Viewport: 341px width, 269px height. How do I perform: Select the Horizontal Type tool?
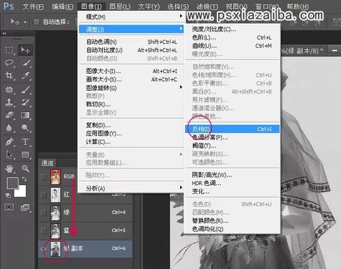tap(25, 142)
